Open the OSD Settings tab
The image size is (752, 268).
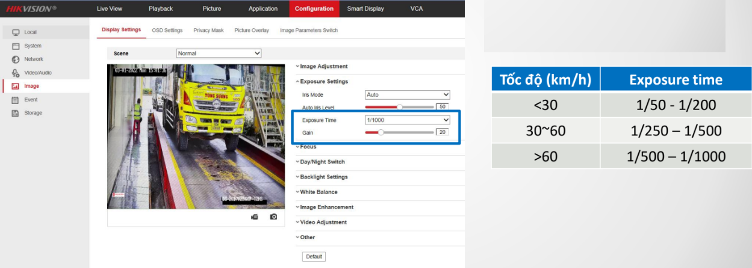point(167,30)
